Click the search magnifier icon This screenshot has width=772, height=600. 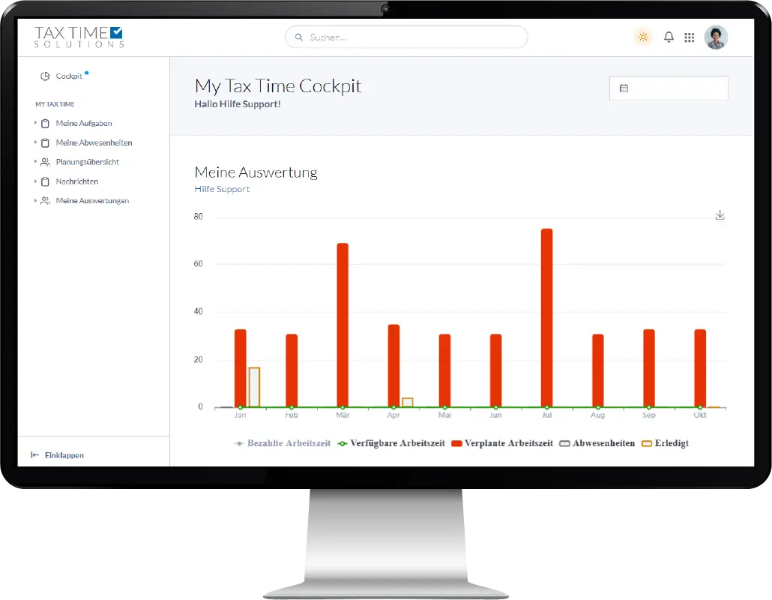(x=299, y=37)
